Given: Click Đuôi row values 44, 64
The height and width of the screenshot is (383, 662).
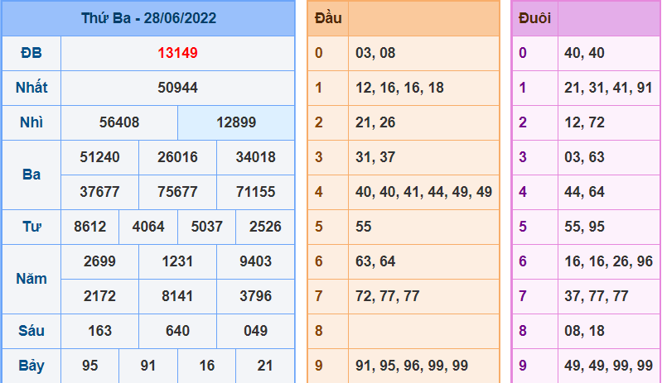Looking at the screenshot, I should pyautogui.click(x=584, y=192).
